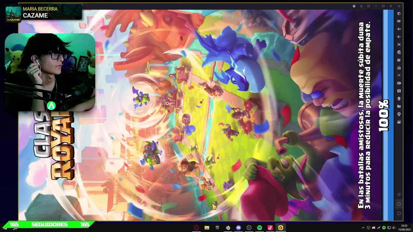Click the game loading progress bar
Screen dimensions: 413x232
388,115
